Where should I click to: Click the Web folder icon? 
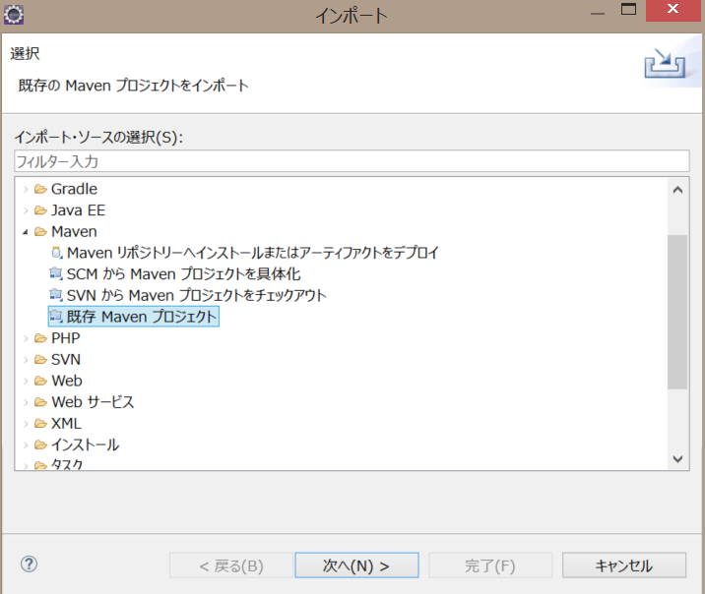[40, 381]
